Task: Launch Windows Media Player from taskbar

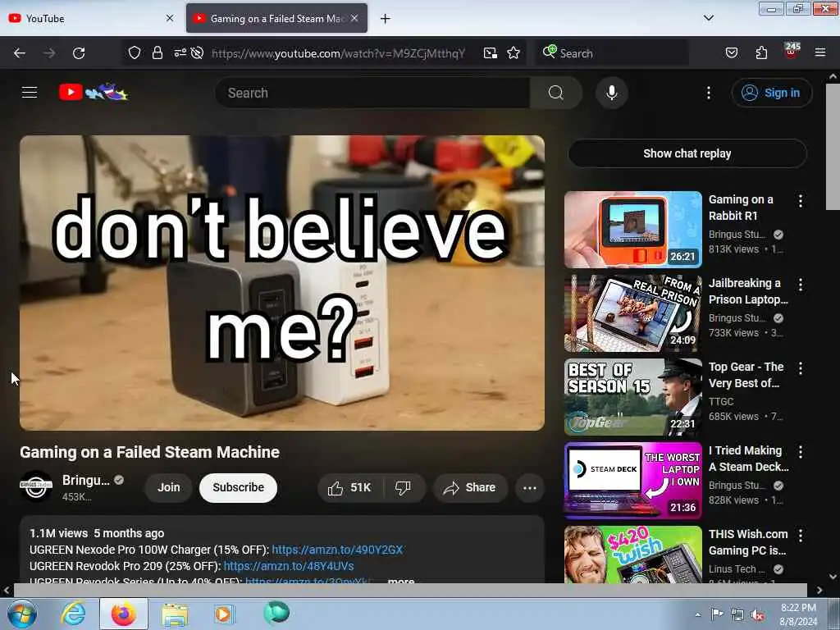Action: coord(224,614)
